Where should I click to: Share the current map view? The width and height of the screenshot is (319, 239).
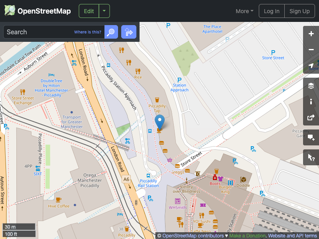311,118
